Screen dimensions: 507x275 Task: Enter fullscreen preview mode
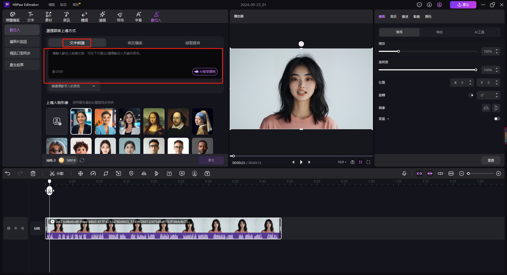pos(368,162)
